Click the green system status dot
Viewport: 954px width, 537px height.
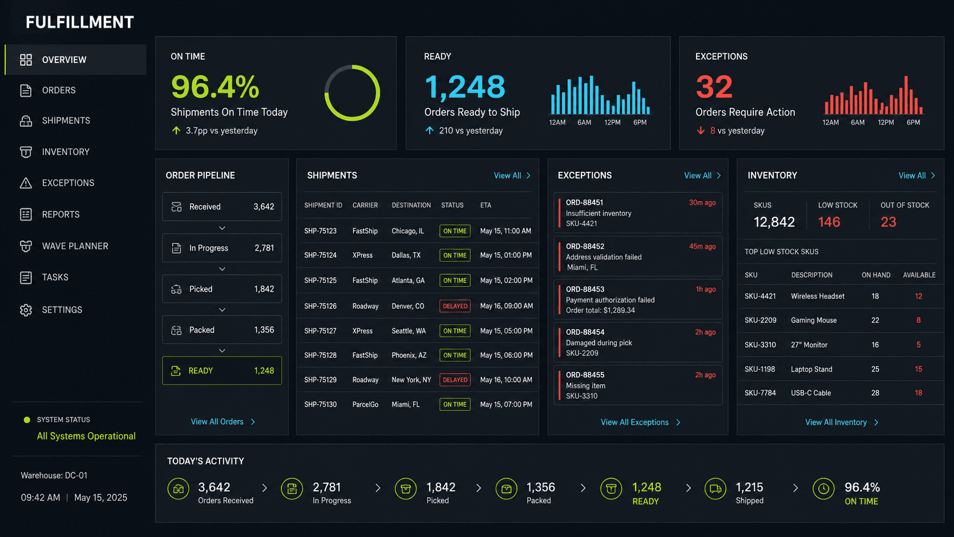[27, 420]
